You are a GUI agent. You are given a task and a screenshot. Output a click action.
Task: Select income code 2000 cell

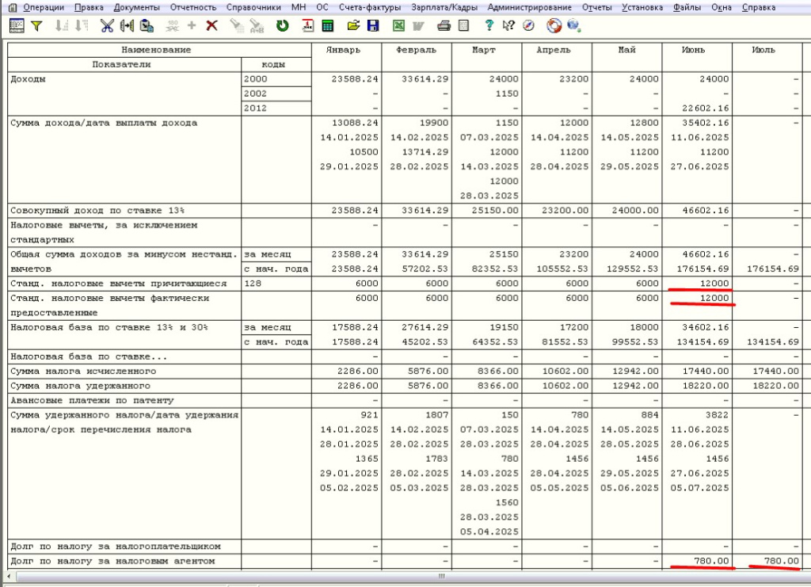point(276,79)
